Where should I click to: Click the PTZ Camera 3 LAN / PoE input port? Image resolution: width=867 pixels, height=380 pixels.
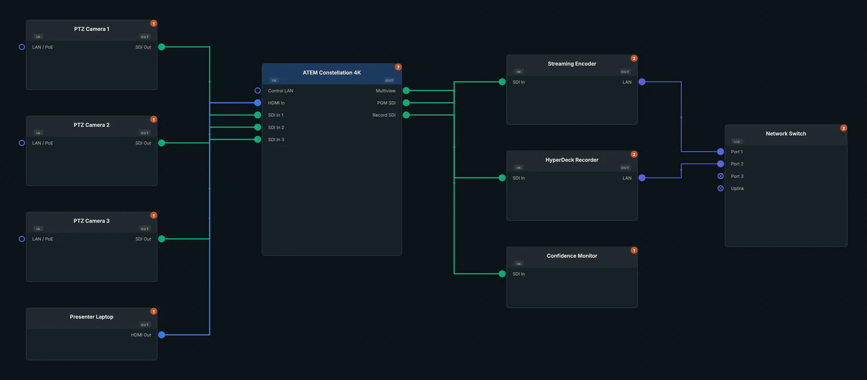pos(22,239)
